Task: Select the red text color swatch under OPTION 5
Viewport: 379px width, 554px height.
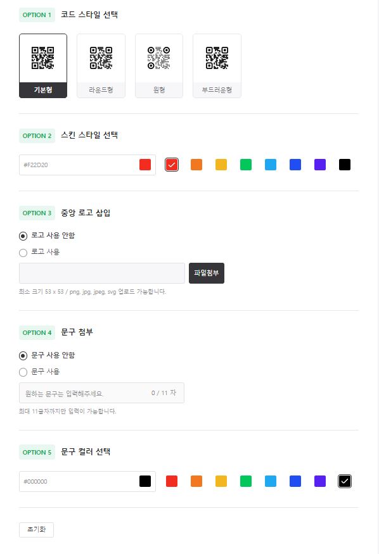Action: coord(172,481)
